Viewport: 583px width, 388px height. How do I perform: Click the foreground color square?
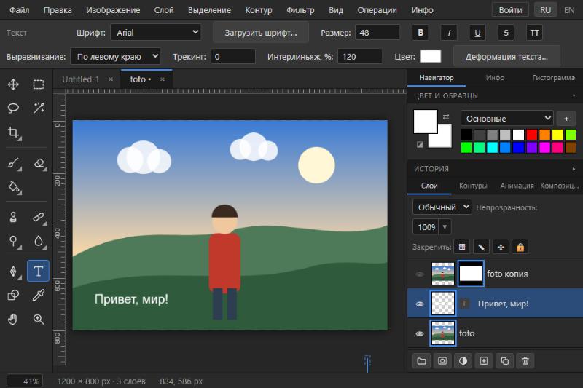click(426, 122)
